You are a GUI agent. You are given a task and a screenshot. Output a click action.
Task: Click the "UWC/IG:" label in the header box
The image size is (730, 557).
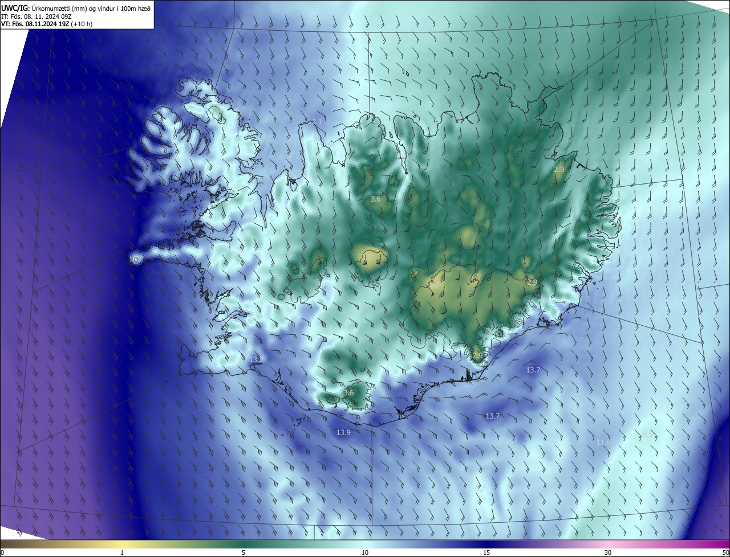[x=15, y=8]
